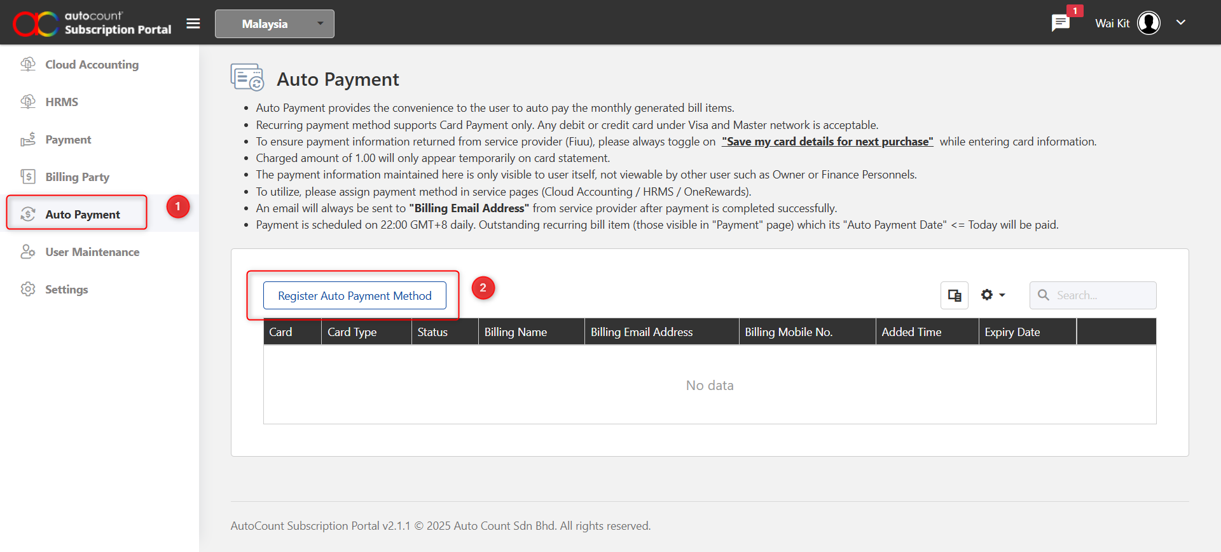Open the table settings gear dropdown
The height and width of the screenshot is (552, 1221).
[993, 295]
